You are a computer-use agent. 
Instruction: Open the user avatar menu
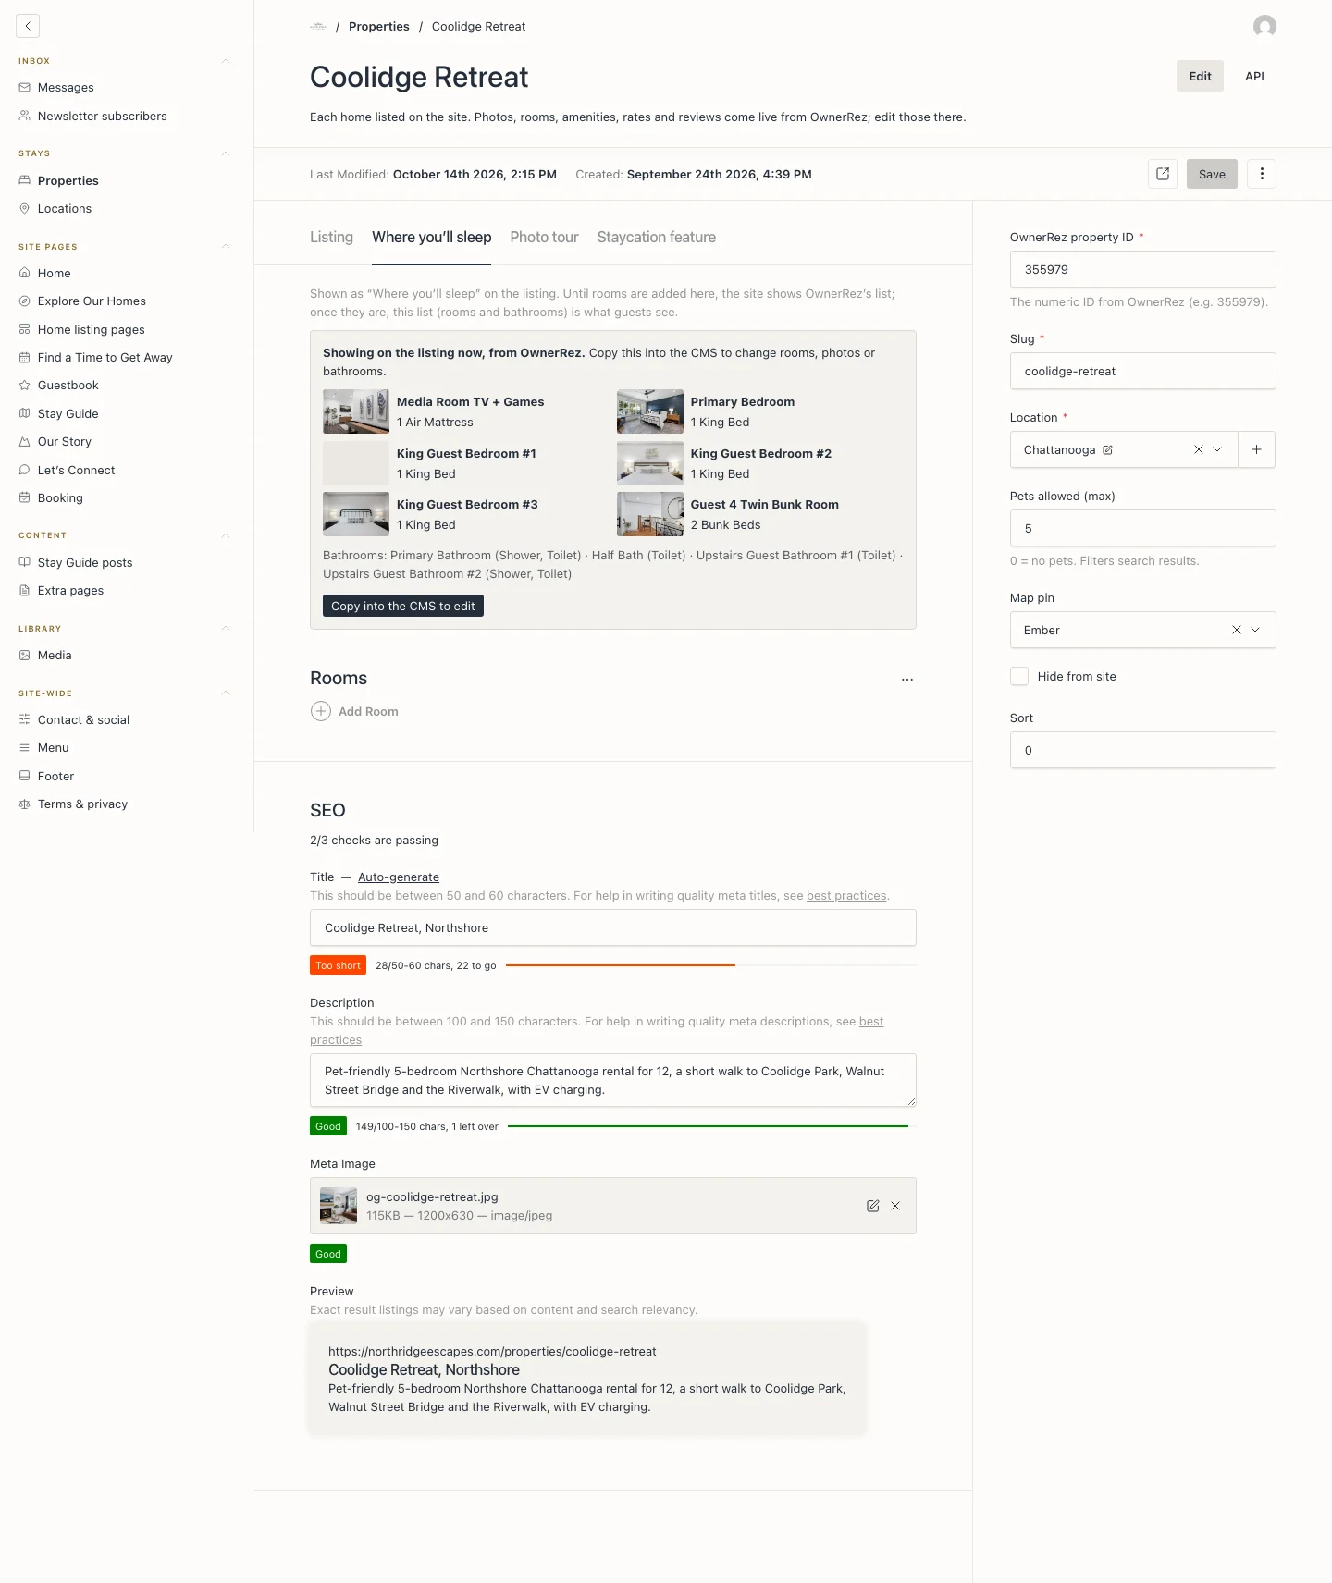tap(1264, 26)
